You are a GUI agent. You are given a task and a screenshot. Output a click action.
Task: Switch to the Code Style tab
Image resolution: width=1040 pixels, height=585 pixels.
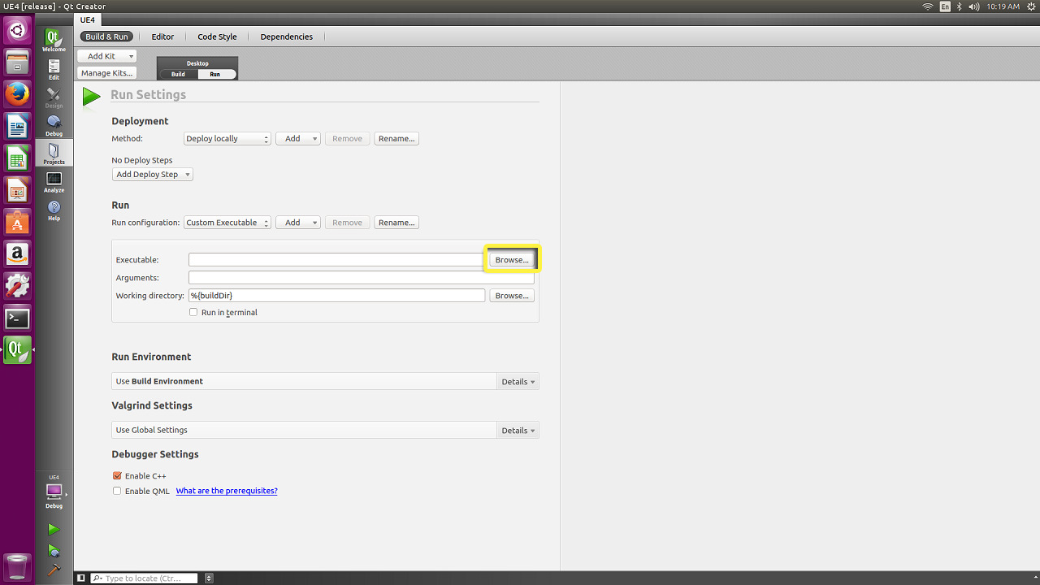[x=217, y=37]
